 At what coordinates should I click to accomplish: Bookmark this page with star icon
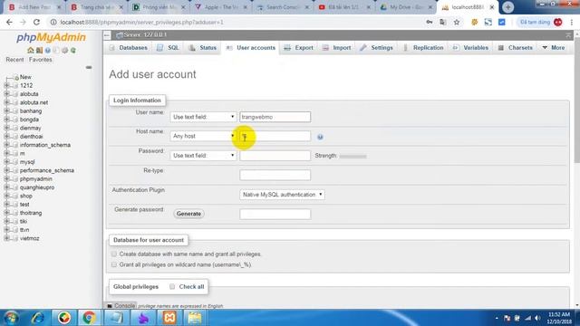[x=457, y=22]
